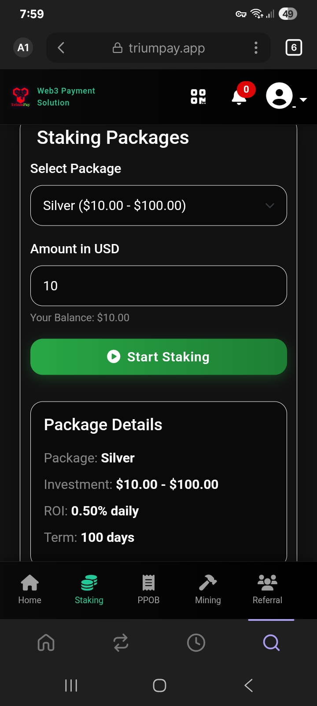Image resolution: width=317 pixels, height=706 pixels.
Task: Open browser history clock icon
Action: coord(196,642)
